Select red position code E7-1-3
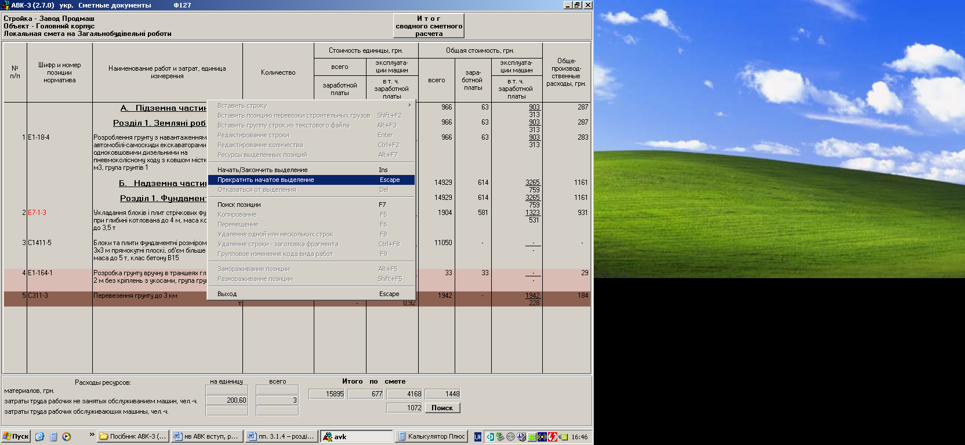 tap(37, 213)
